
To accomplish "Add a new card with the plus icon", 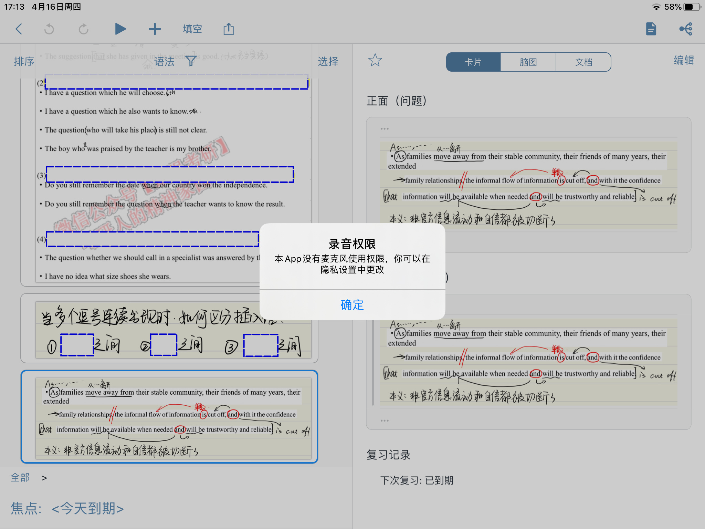I will pyautogui.click(x=155, y=29).
